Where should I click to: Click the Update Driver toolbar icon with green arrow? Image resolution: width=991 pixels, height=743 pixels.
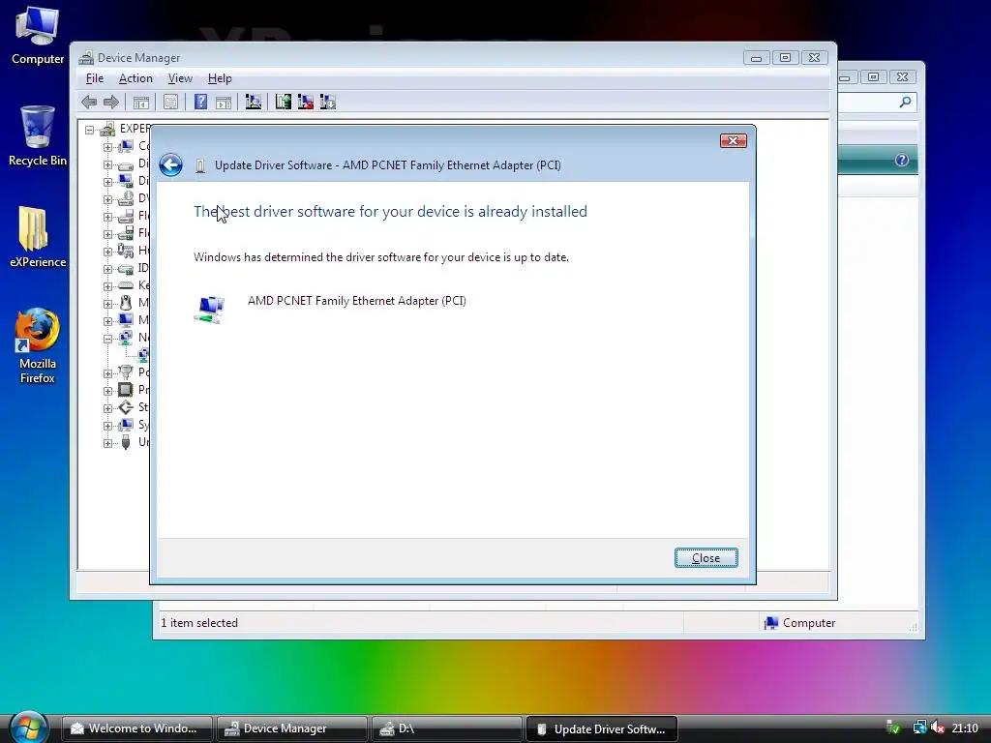click(284, 102)
